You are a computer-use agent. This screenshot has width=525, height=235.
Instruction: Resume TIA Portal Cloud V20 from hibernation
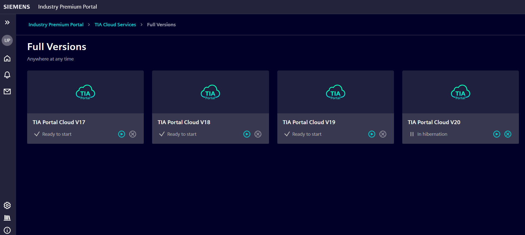click(x=497, y=134)
